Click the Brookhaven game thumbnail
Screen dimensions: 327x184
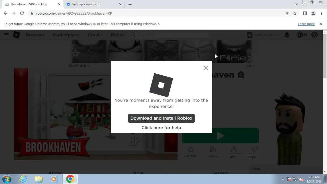click(x=96, y=114)
